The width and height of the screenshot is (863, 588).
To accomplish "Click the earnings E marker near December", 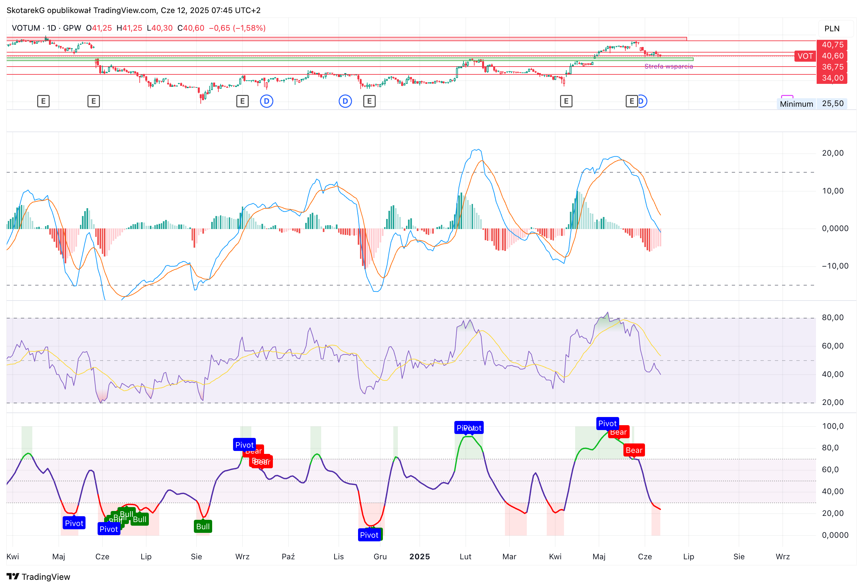I will coord(369,101).
